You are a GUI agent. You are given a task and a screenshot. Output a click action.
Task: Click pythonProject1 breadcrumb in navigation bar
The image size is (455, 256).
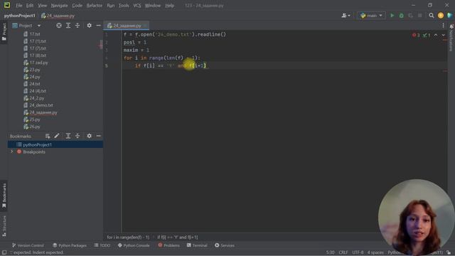tap(20, 16)
